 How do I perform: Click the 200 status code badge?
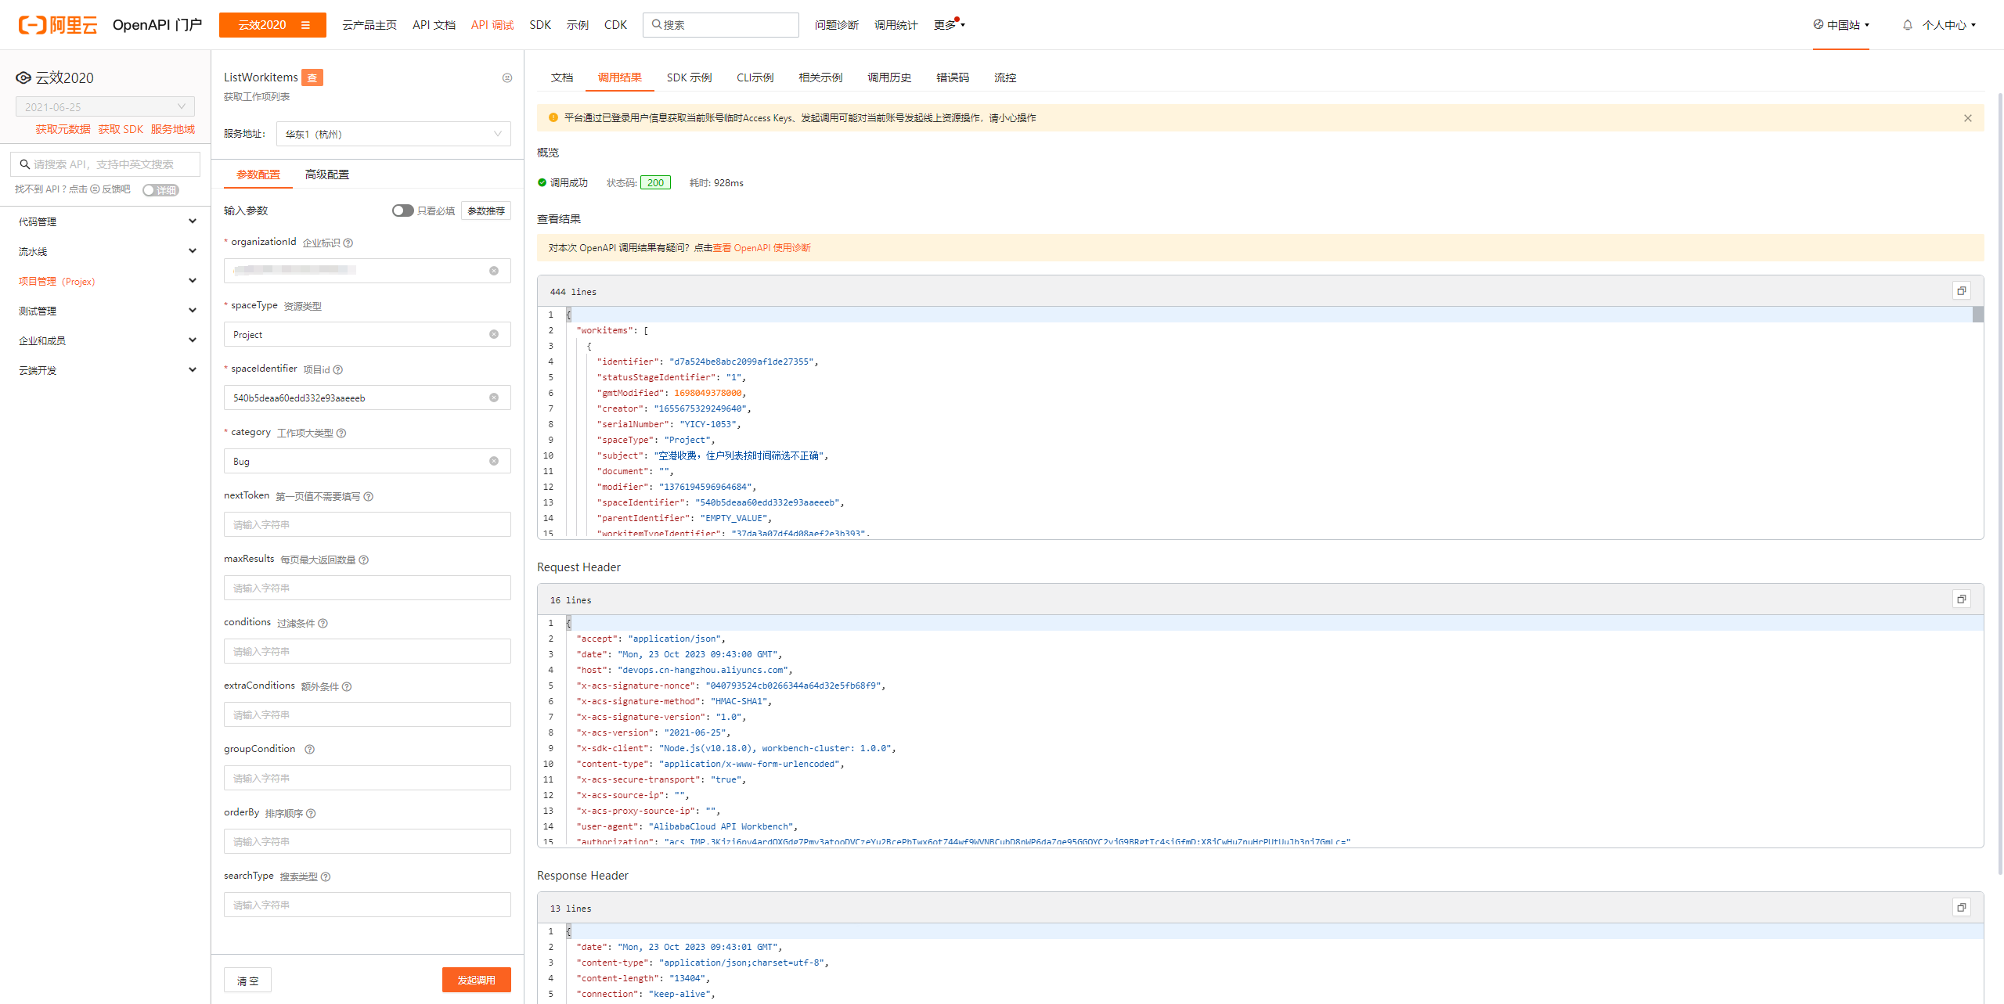click(x=655, y=182)
